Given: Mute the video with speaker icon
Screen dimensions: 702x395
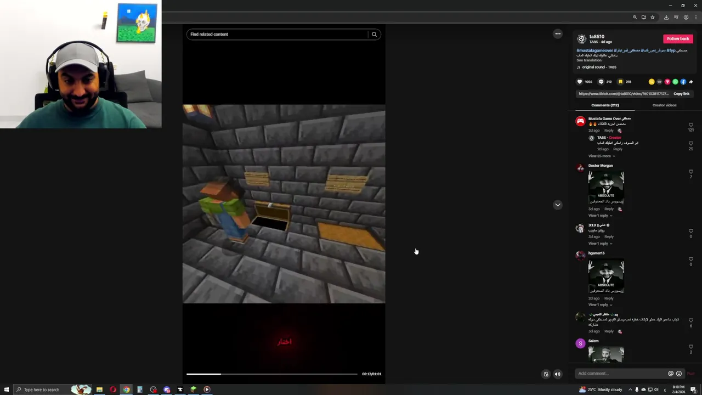Looking at the screenshot, I should point(558,374).
